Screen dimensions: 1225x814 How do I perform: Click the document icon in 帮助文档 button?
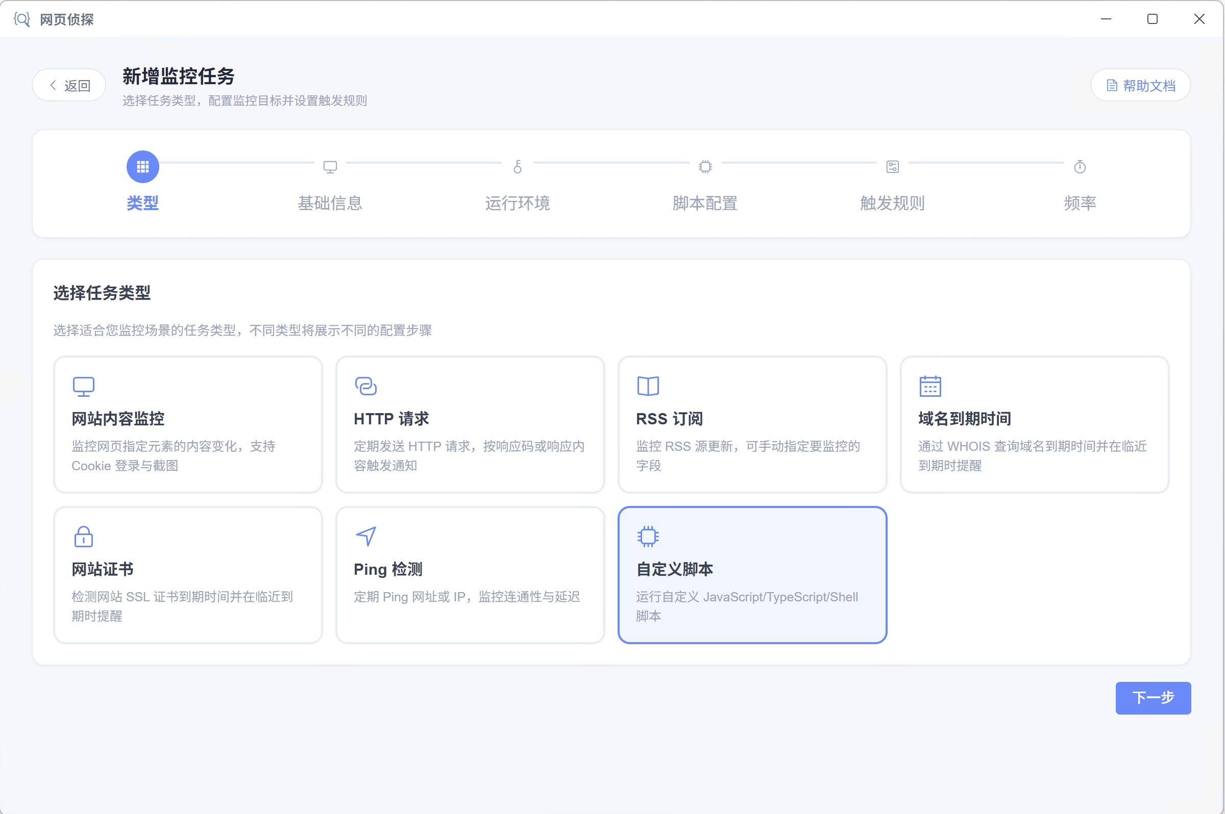point(1112,85)
